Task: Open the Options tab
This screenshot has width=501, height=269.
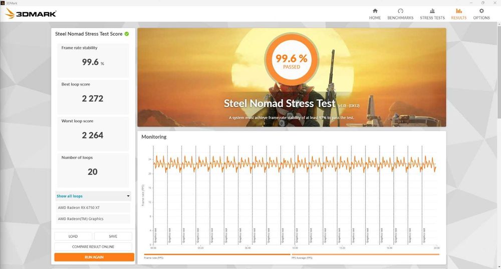Action: (x=481, y=14)
